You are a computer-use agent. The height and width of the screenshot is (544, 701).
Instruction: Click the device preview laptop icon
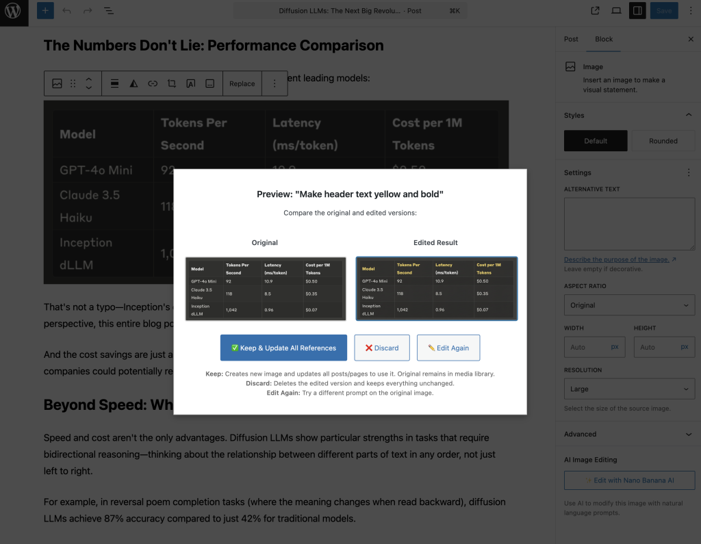pos(616,11)
